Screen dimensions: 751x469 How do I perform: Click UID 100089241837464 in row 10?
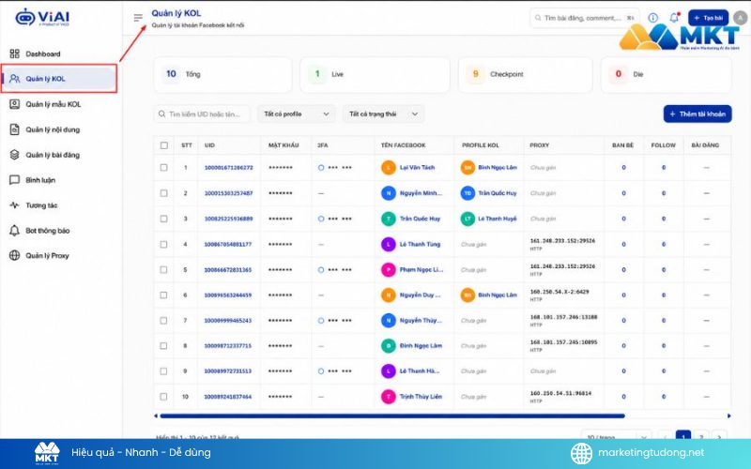tap(227, 397)
